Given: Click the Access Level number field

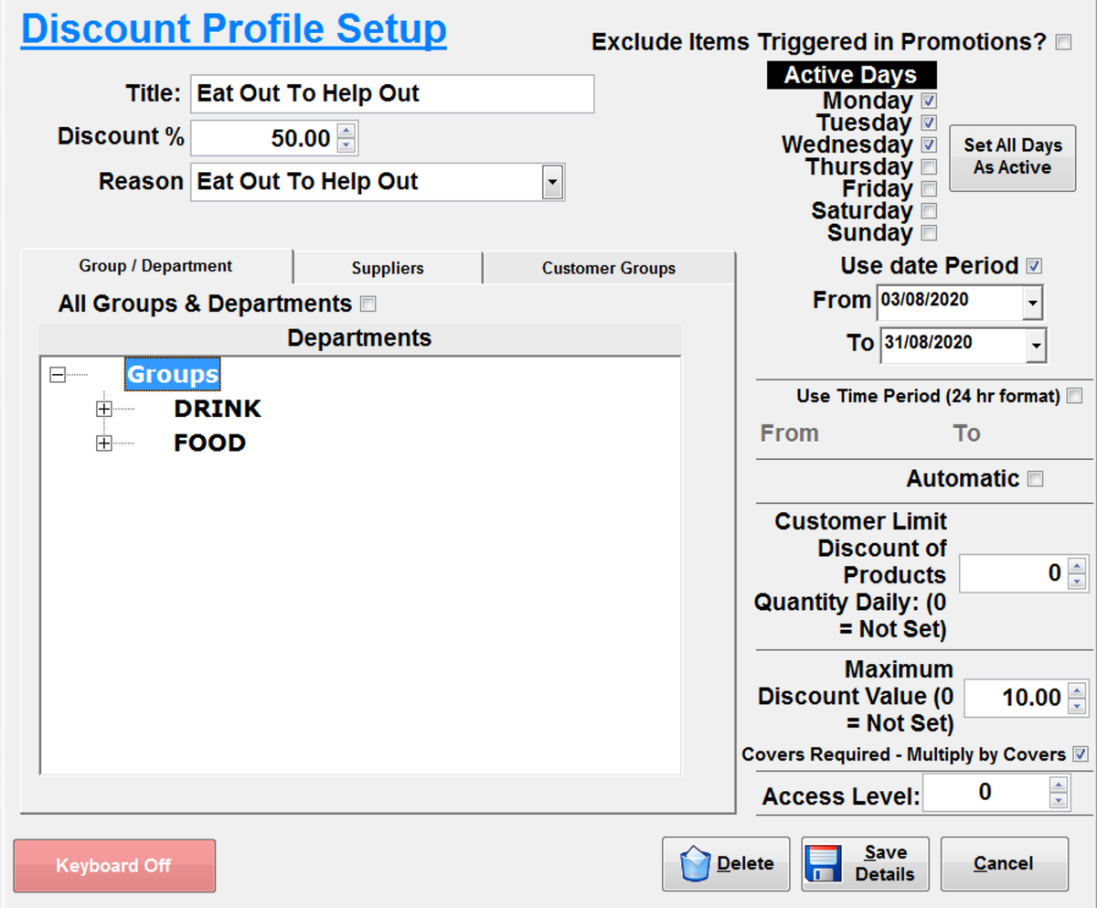Looking at the screenshot, I should (x=985, y=792).
